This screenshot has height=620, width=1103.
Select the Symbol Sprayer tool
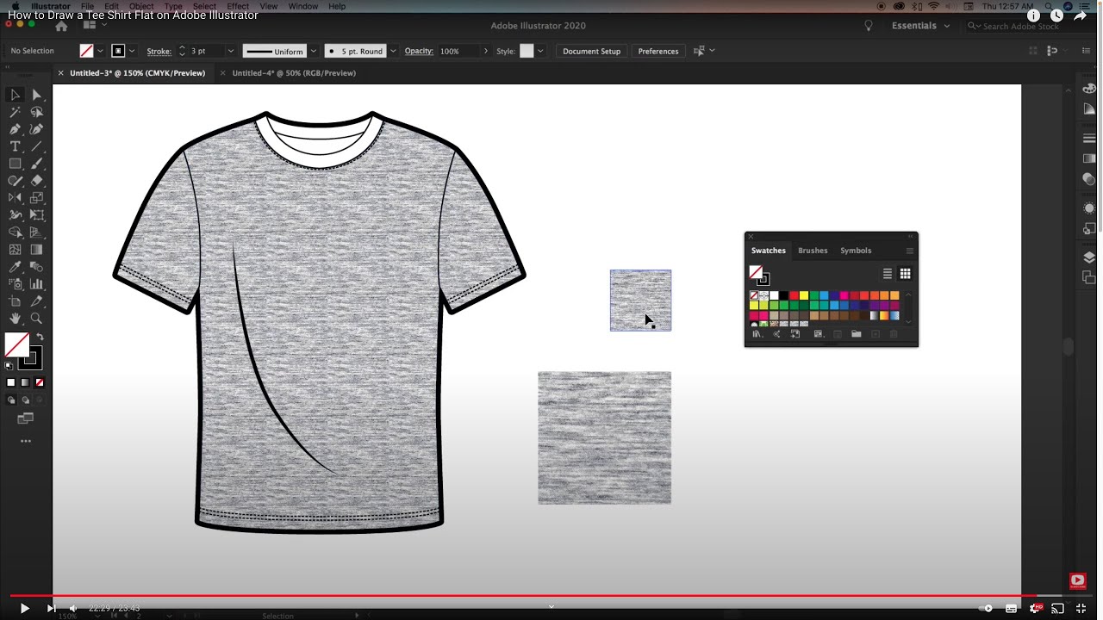[x=15, y=284]
